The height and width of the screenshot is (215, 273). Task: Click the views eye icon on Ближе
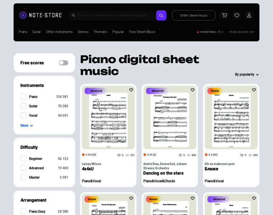coord(250,155)
